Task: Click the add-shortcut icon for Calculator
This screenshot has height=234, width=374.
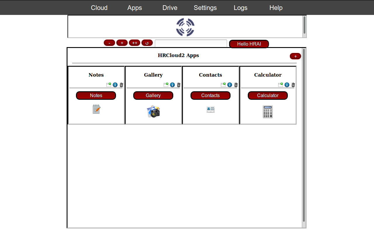Action: point(280,85)
